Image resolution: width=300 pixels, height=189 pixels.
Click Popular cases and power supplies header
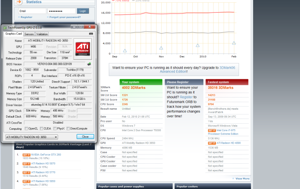(x=135, y=186)
